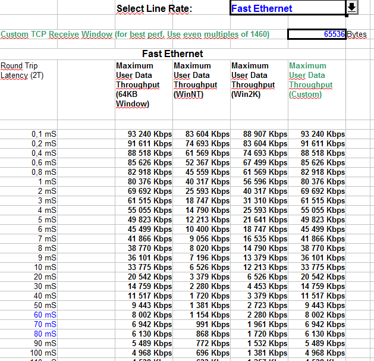Screen dimensions: 374x361
Task: Click the Bytes unit label
Action: (x=357, y=34)
